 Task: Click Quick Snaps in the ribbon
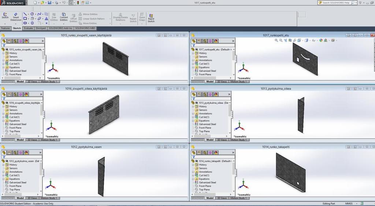coord(142,17)
